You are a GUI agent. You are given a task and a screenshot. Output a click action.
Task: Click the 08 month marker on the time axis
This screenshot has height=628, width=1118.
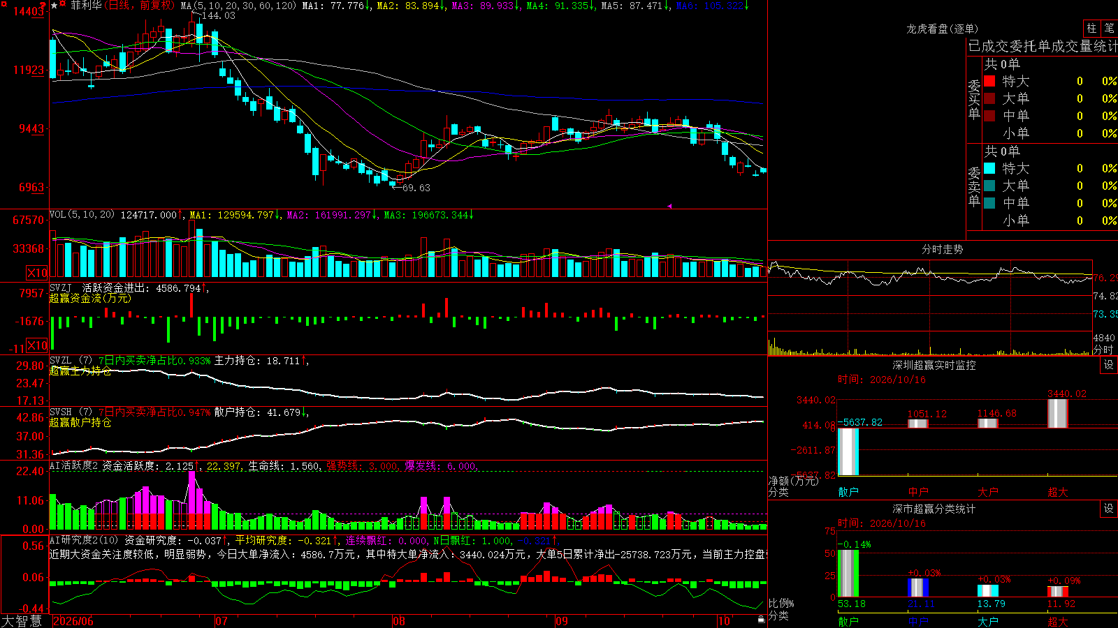(399, 621)
